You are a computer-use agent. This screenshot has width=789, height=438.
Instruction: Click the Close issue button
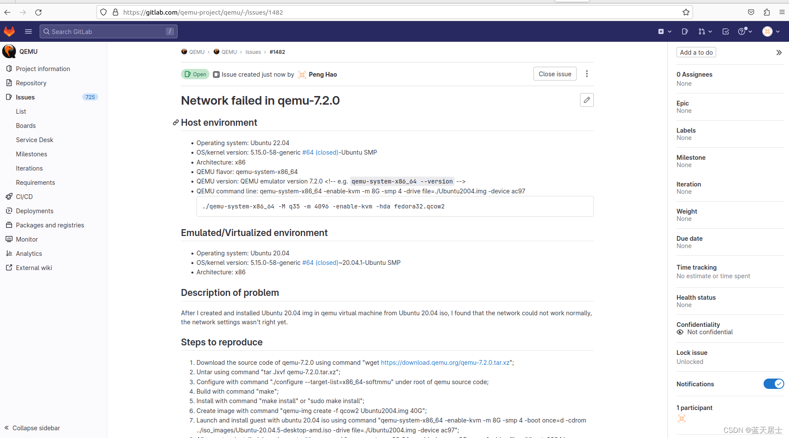[555, 74]
